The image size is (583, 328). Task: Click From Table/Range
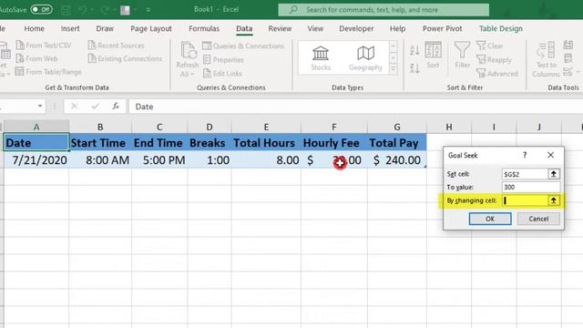(x=48, y=72)
